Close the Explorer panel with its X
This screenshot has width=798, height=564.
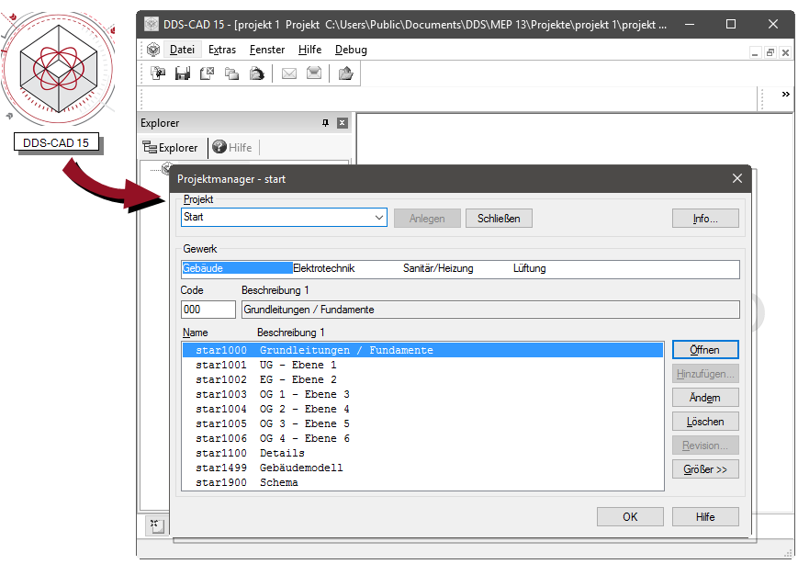(x=342, y=123)
